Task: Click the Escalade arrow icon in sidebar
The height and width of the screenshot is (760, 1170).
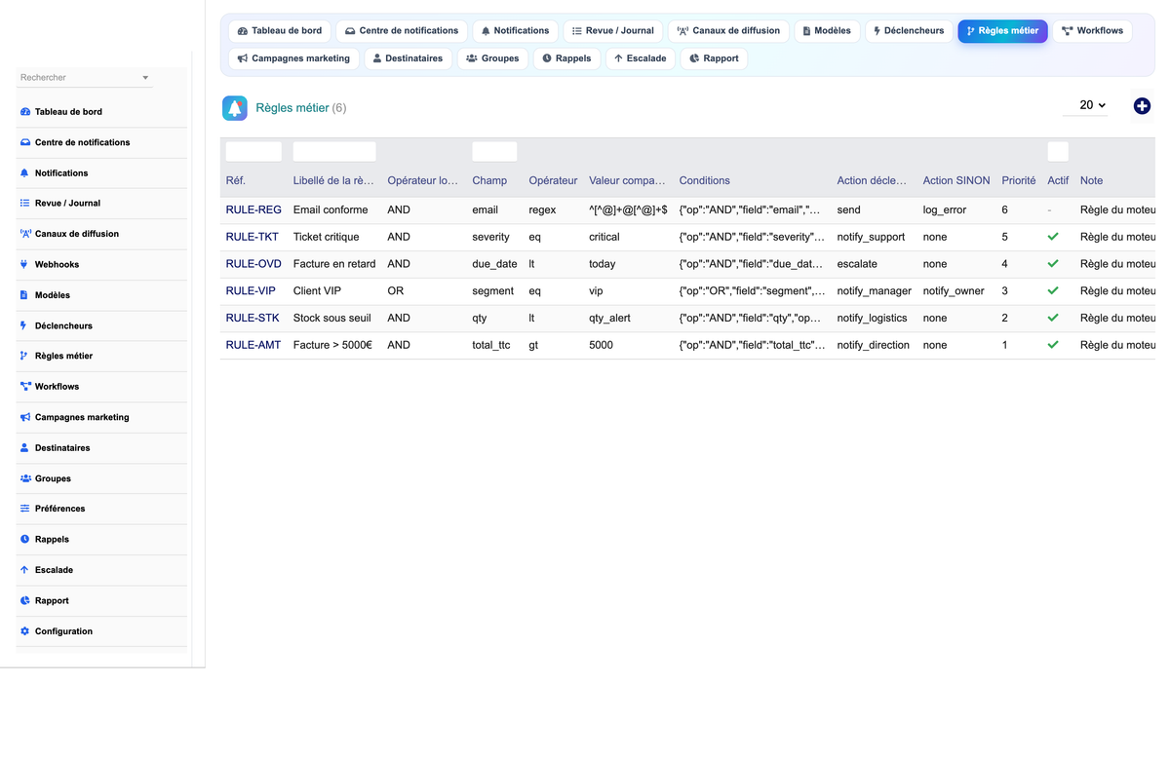Action: point(25,570)
